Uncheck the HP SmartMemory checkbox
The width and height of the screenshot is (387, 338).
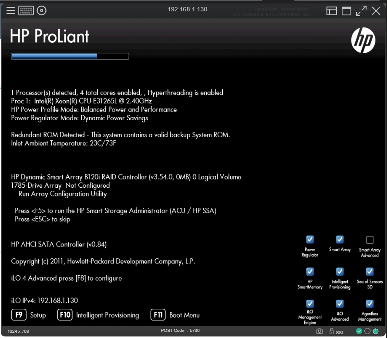coord(310,271)
